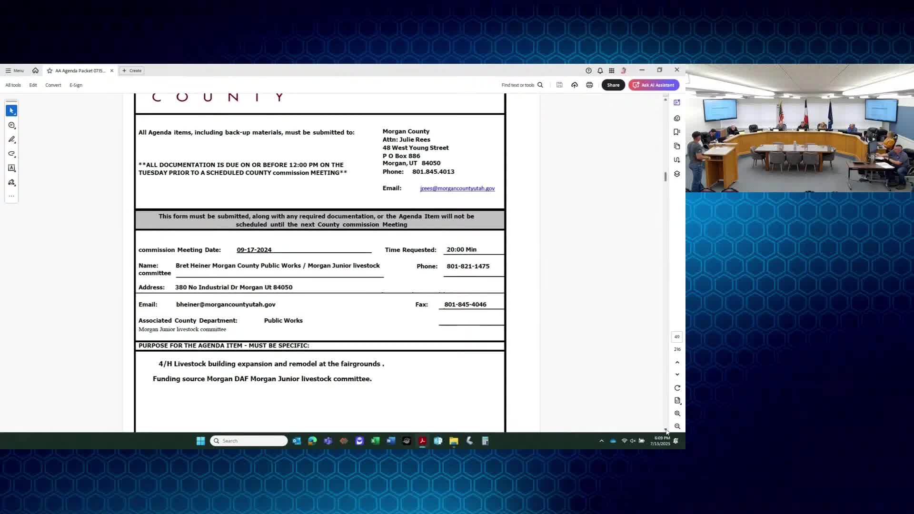Open the notifications bell
Screen dimensions: 914x514
pos(600,70)
